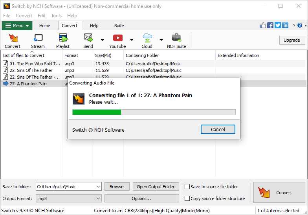Viewport: 308px width, 215px height.
Task: Switch to the Home tab
Action: click(x=44, y=26)
